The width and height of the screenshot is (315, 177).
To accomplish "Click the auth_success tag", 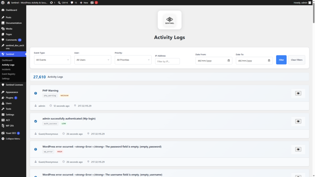I will point(50,124).
